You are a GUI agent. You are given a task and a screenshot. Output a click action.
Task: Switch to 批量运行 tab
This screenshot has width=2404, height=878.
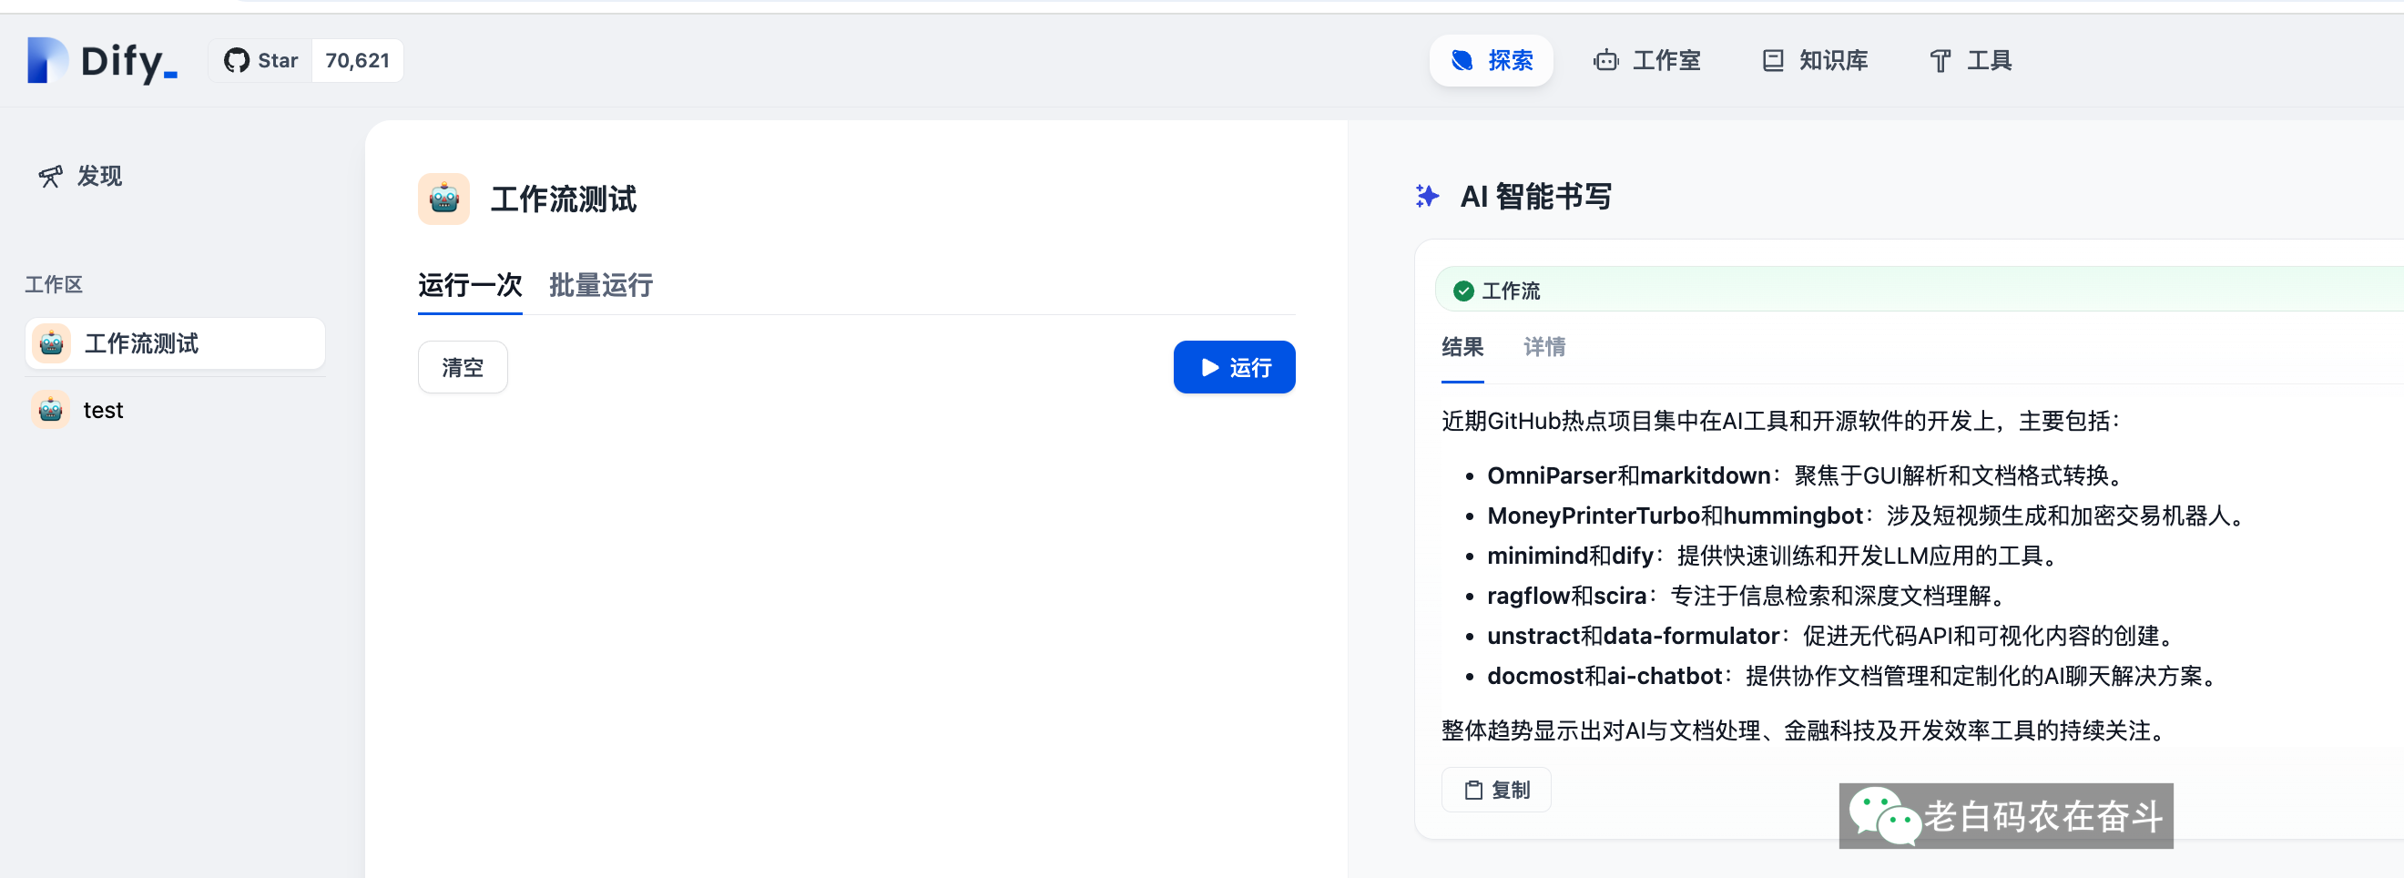[600, 285]
